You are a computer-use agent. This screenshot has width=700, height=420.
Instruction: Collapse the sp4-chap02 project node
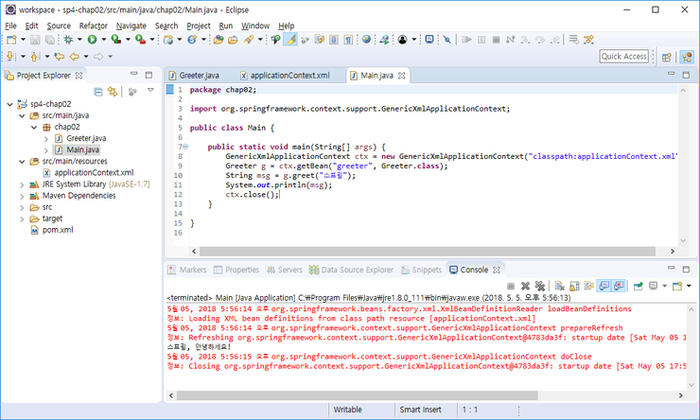tap(9, 104)
